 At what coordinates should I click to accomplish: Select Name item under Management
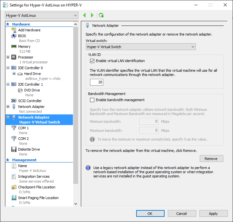click(x=23, y=166)
